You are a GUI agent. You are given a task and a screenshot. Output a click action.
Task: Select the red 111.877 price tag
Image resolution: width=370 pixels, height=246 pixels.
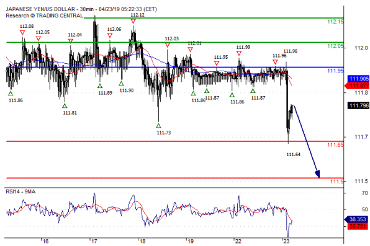[x=357, y=86]
